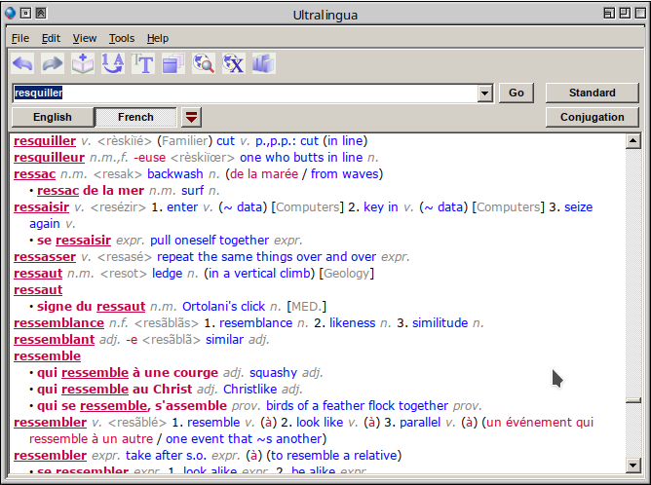Click the translation 'key in'
Screen dimensions: 651x485
[381, 207]
